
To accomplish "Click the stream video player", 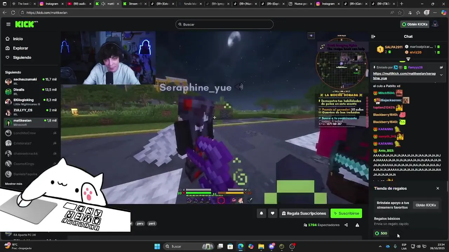I will point(214,118).
